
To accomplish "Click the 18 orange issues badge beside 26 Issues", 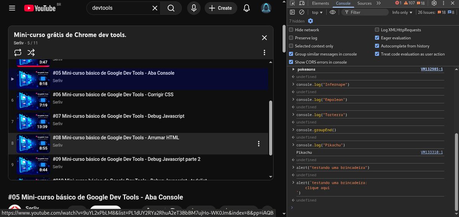I will pyautogui.click(x=441, y=12).
